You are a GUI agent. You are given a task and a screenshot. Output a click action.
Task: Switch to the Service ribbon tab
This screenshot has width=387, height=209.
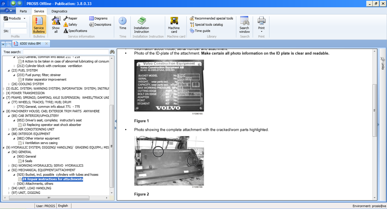pos(39,11)
